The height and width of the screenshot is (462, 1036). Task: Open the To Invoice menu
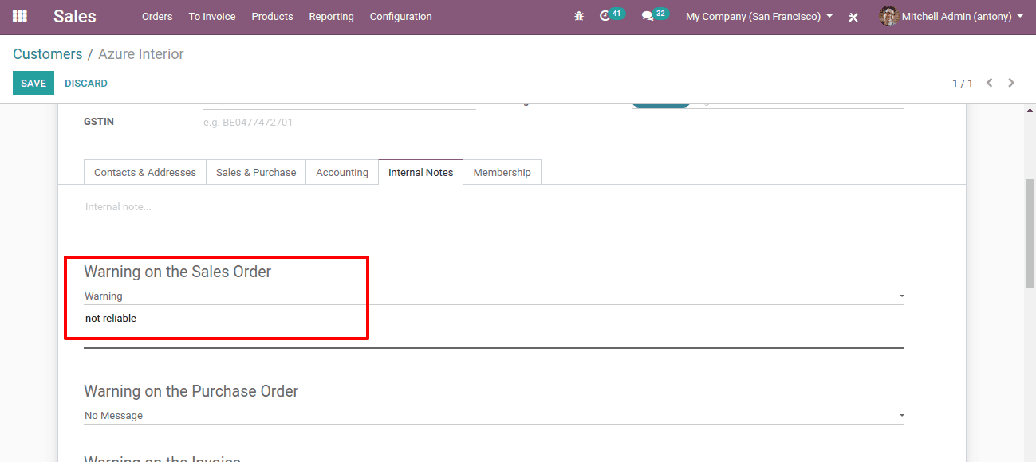(212, 16)
